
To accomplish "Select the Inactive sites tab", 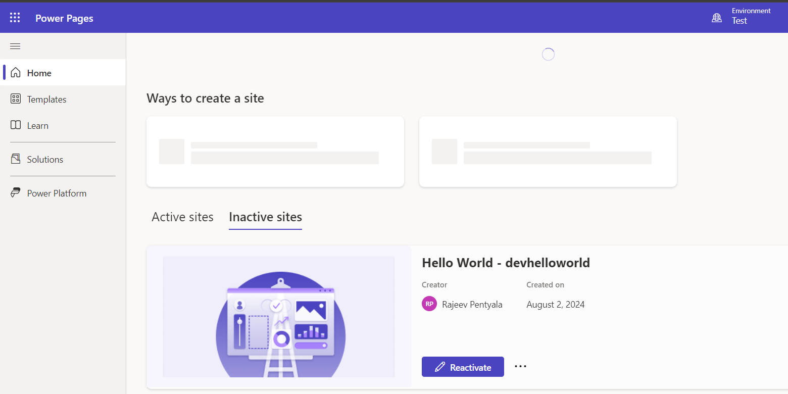I will [x=265, y=217].
